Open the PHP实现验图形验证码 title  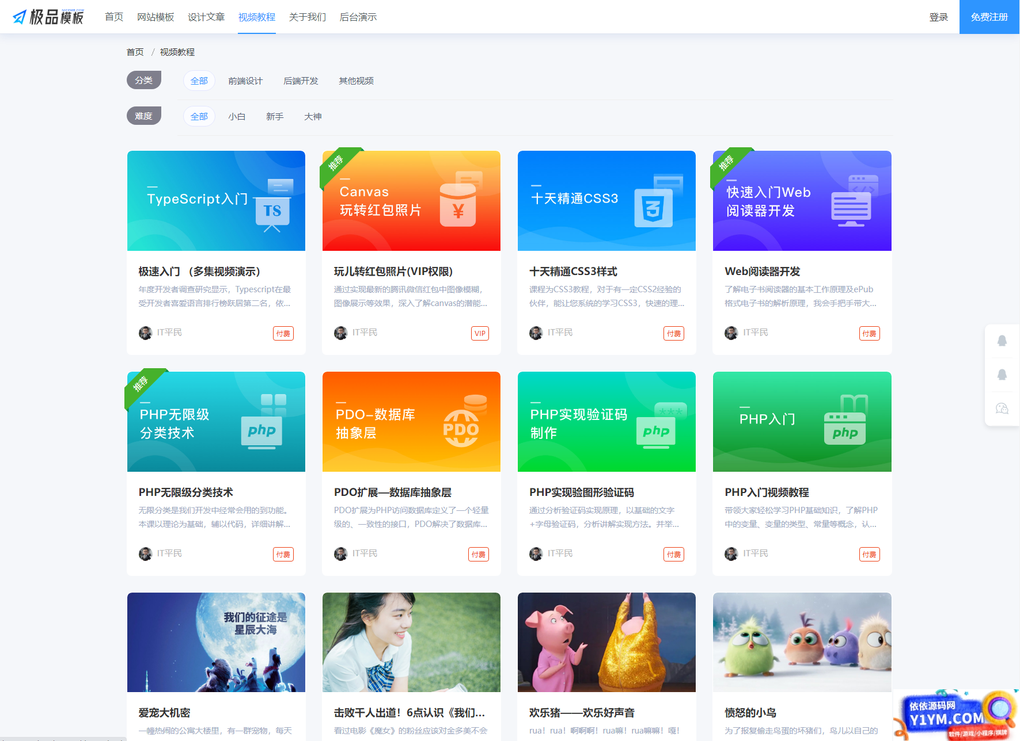point(582,492)
